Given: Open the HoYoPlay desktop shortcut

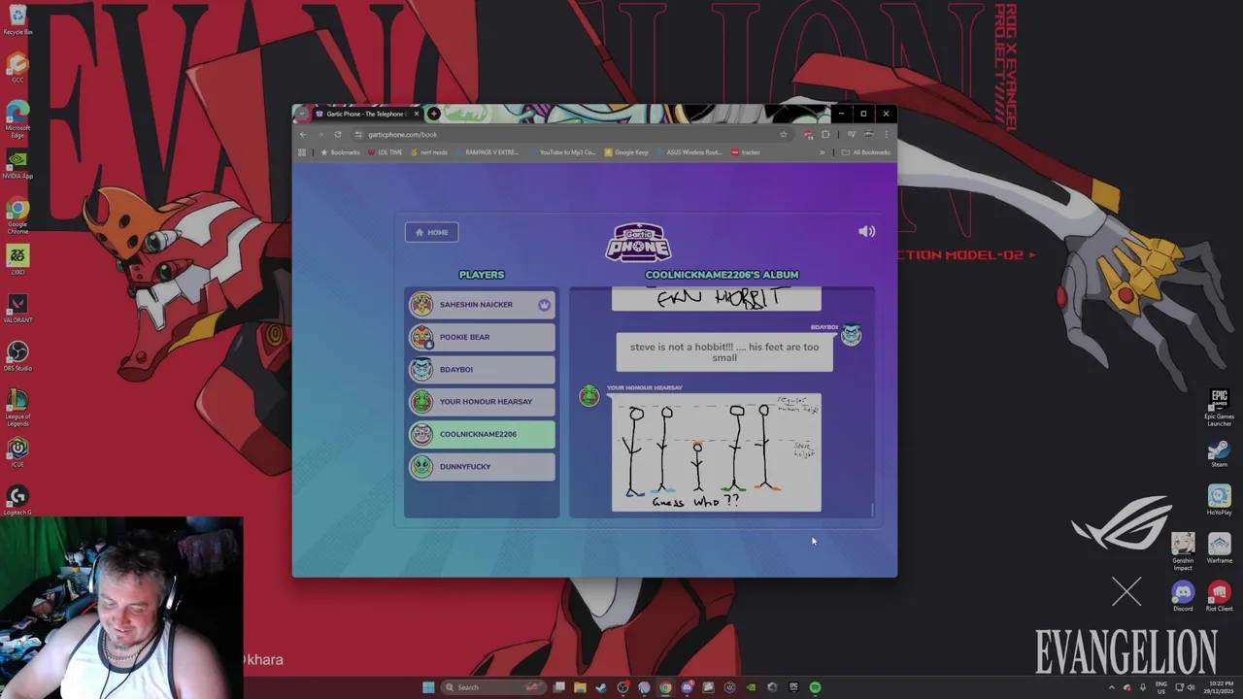Looking at the screenshot, I should [1219, 501].
